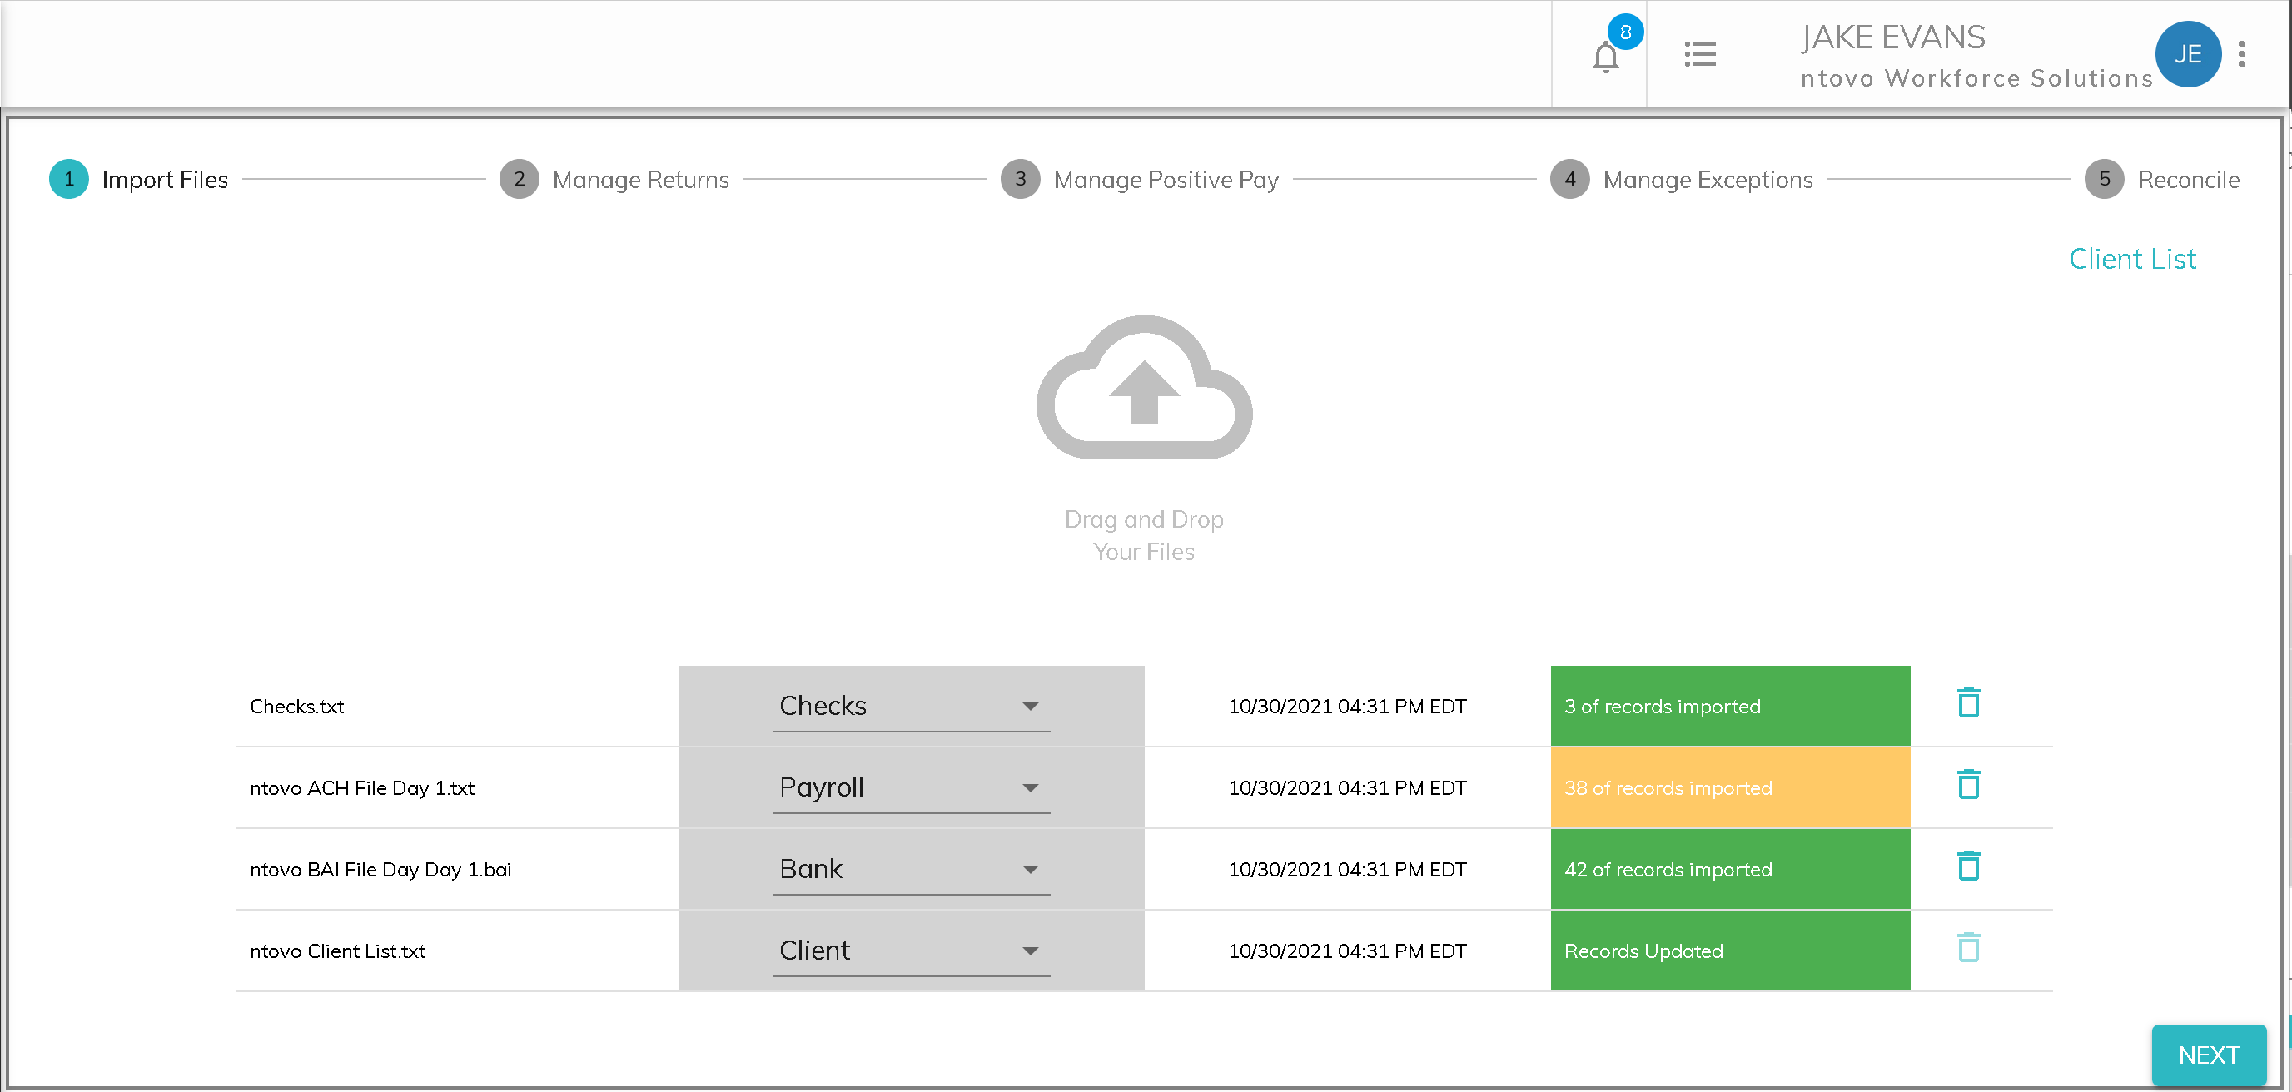Delete the Checks.txt file entry

(x=1968, y=703)
